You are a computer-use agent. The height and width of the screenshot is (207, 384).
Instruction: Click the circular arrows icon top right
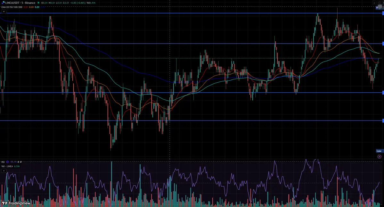380,3
